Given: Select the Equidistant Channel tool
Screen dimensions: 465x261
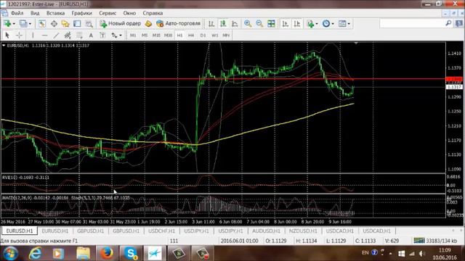Looking at the screenshot, I should (x=68, y=36).
